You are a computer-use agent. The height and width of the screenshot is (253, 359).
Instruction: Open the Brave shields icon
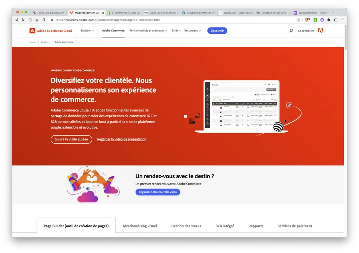(307, 20)
